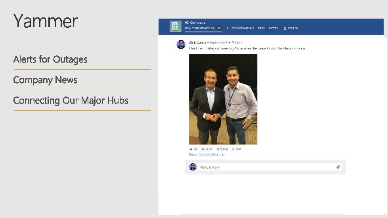Switch to All Conversations tab
This screenshot has height=218, width=388.
click(240, 28)
